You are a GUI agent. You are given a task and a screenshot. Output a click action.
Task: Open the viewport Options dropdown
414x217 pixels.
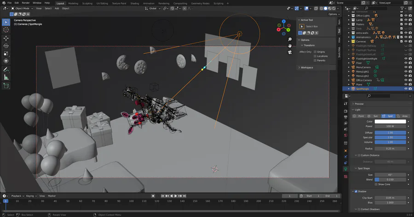click(334, 14)
